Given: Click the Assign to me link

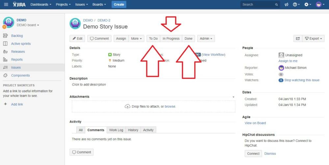Looking at the screenshot, I should click(288, 61).
